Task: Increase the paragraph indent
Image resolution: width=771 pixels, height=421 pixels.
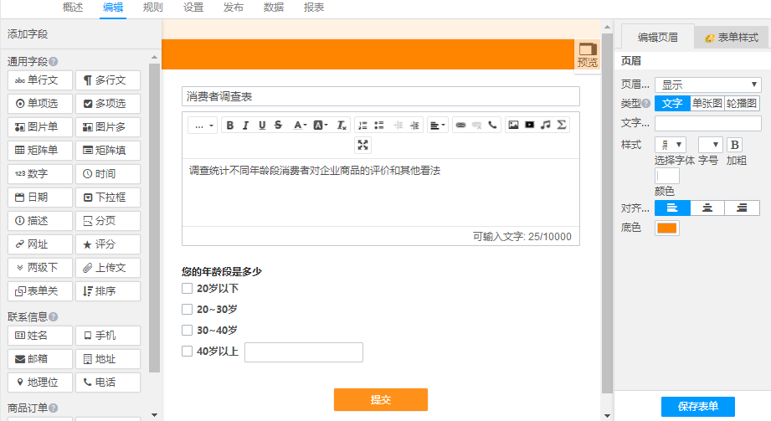Action: [415, 125]
